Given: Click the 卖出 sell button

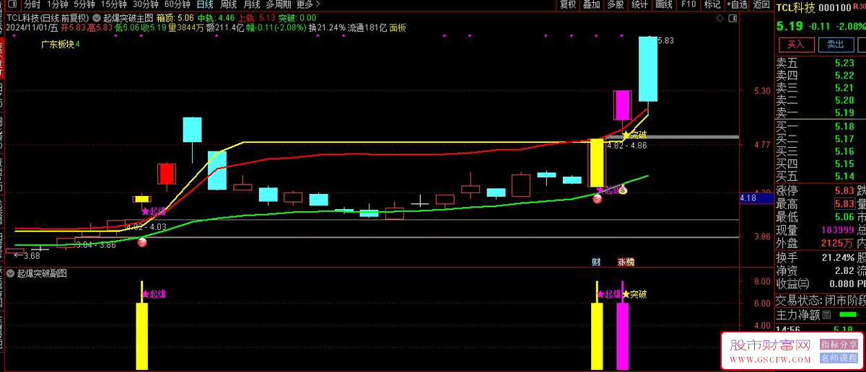Looking at the screenshot, I should (836, 45).
